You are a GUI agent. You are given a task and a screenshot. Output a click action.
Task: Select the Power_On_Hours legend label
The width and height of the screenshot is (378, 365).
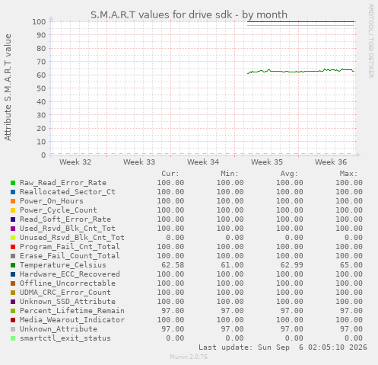(x=52, y=201)
